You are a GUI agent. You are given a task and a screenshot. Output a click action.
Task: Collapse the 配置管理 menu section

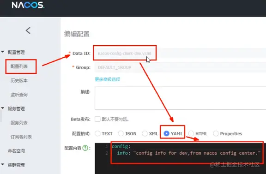click(x=3, y=52)
